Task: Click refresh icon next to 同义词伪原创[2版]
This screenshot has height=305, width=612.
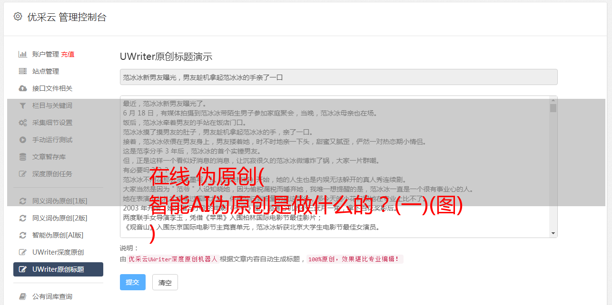Action: pyautogui.click(x=22, y=218)
